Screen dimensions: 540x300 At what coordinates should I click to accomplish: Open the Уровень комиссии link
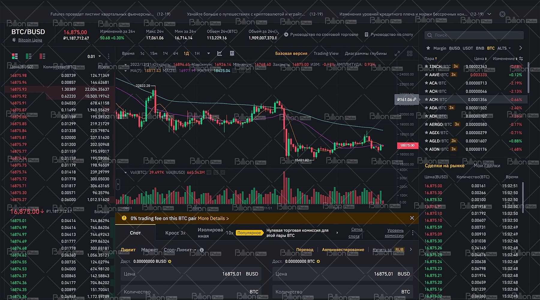point(394,233)
